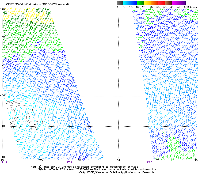This screenshot has height=174, width=198.
Task: Click the '-40' latitude axis label
Action: (x=2, y=157)
